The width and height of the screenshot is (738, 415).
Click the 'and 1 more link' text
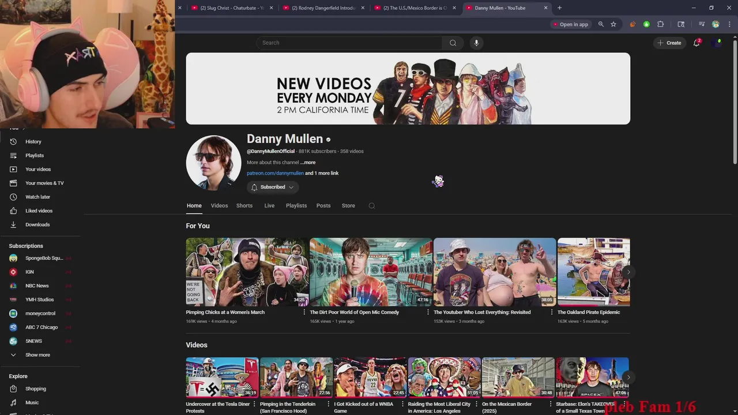click(x=322, y=173)
